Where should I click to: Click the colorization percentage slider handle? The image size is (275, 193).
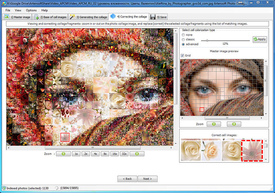tap(207, 40)
